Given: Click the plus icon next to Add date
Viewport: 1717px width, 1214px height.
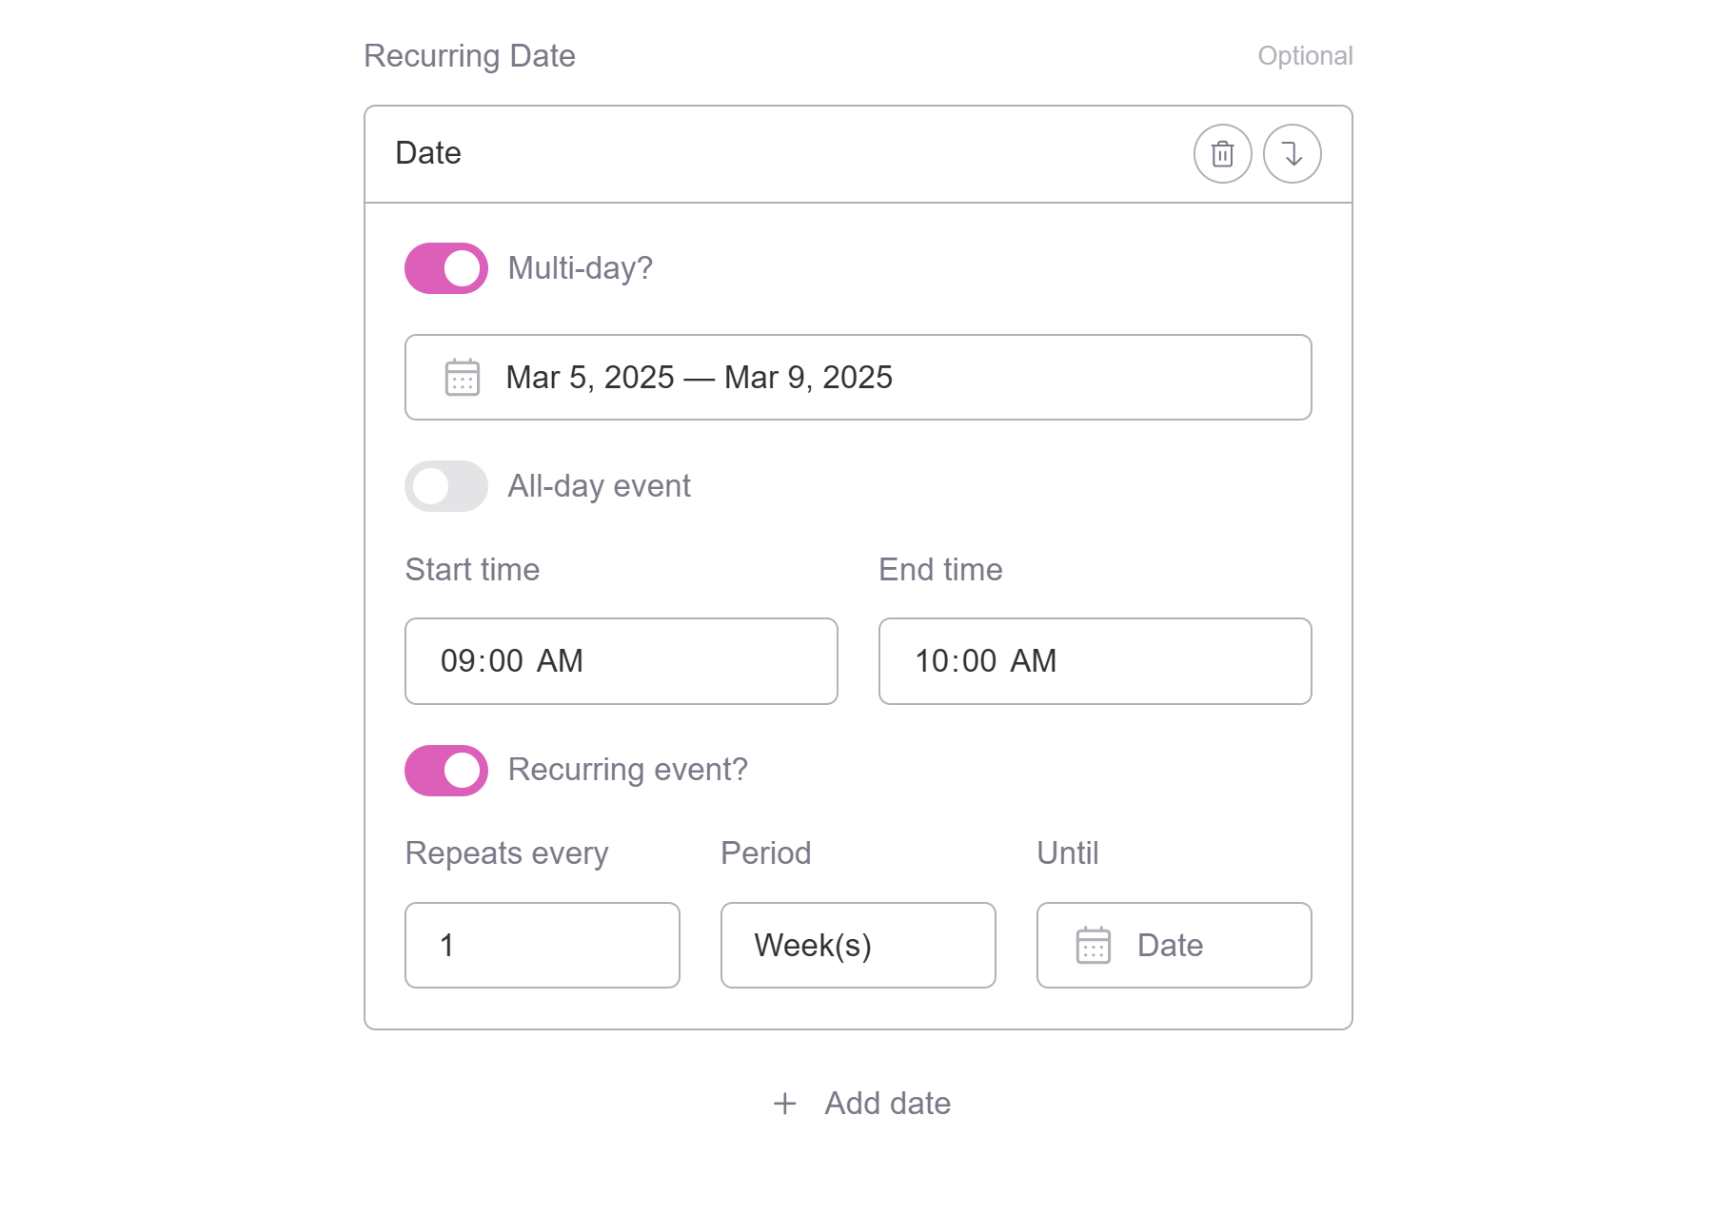Looking at the screenshot, I should (784, 1103).
